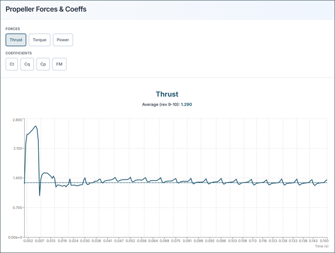Show the Power force plot
The image size is (335, 253).
pos(63,40)
